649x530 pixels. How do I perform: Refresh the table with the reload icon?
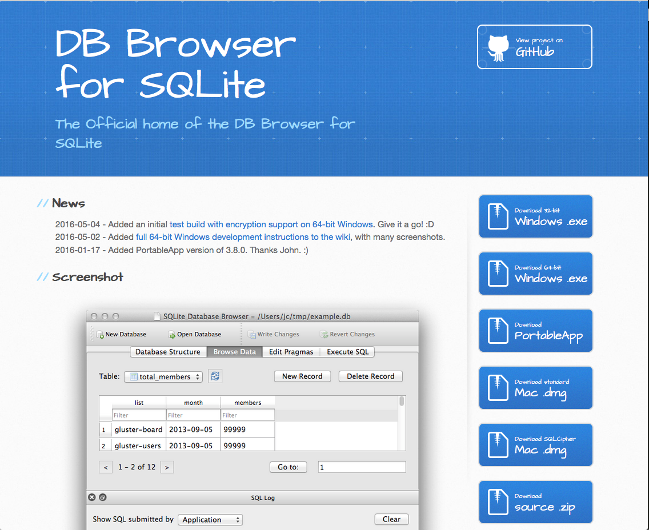(215, 376)
